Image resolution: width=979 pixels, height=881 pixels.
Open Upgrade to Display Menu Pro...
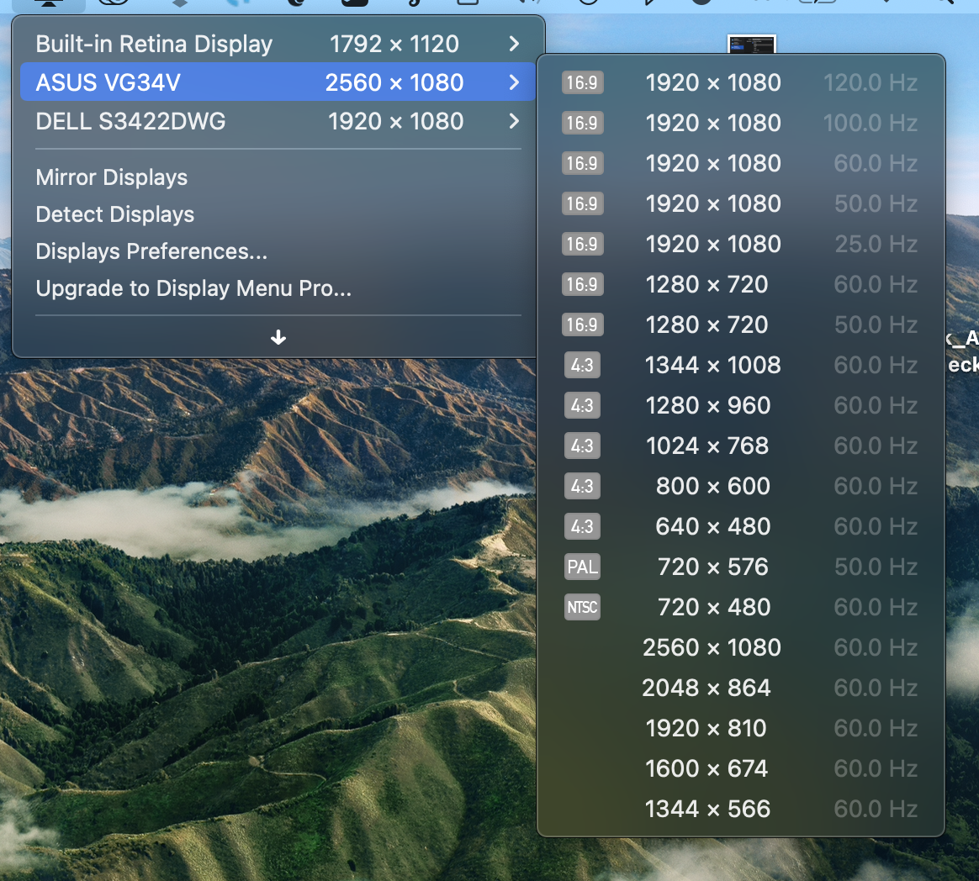pos(193,288)
